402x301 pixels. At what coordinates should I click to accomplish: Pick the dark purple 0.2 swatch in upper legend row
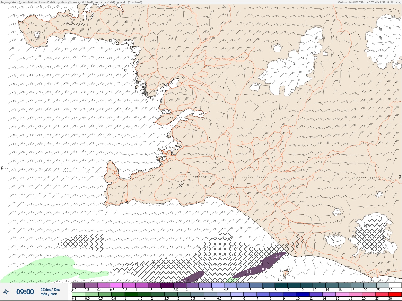tap(78, 285)
